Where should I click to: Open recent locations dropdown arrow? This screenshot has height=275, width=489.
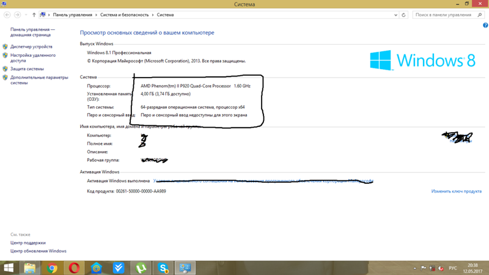point(26,15)
